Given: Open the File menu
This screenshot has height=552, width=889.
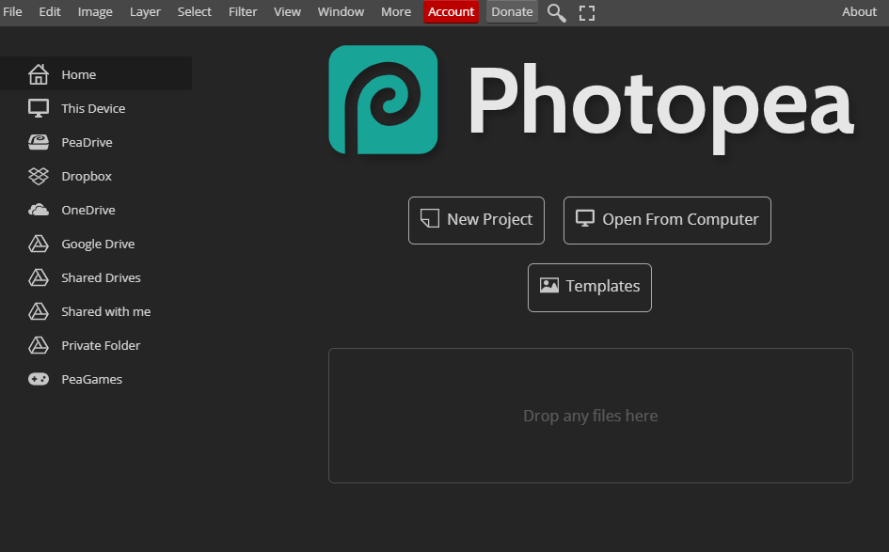Looking at the screenshot, I should pos(13,12).
